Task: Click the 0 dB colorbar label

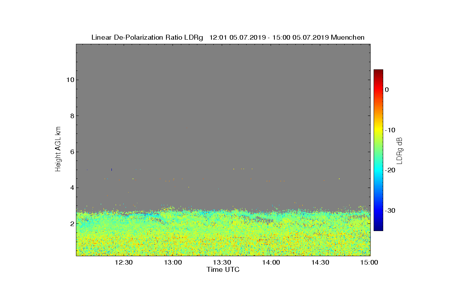Action: 387,90
